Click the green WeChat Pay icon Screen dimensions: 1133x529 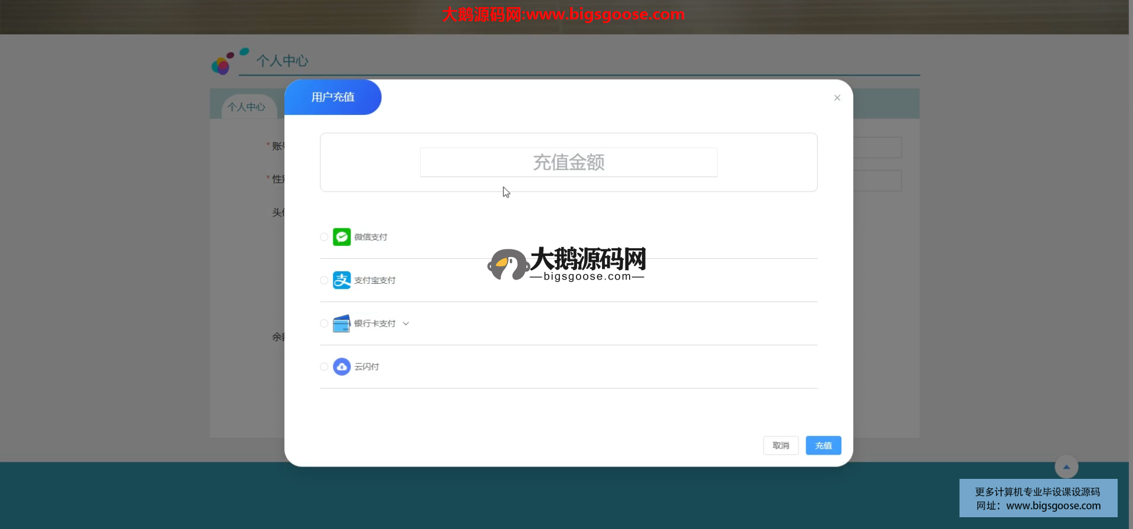tap(342, 237)
